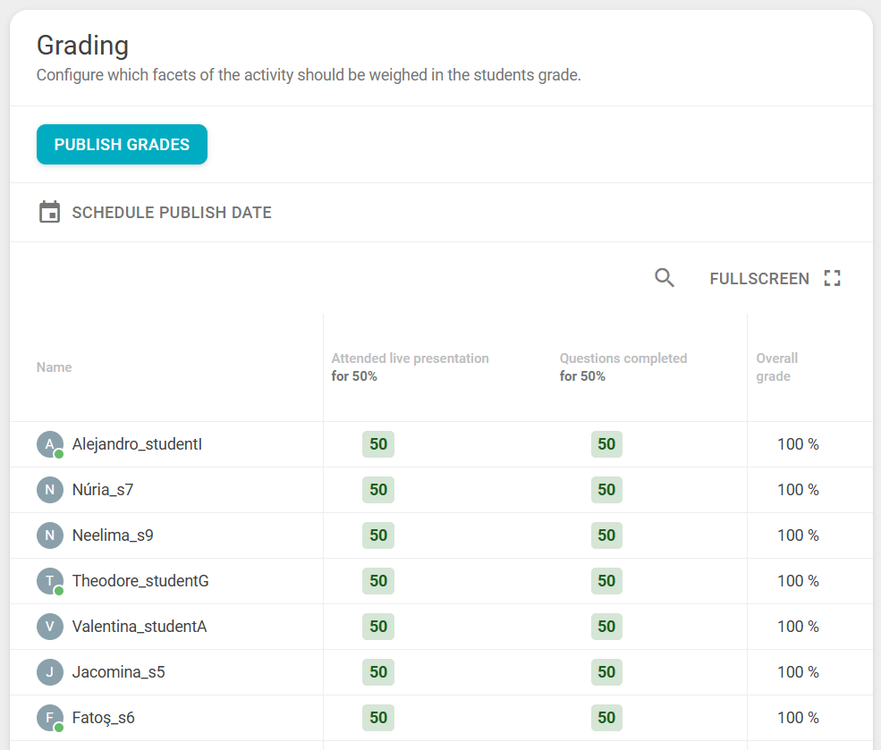The height and width of the screenshot is (750, 881).
Task: Click the fullscreen expand icon
Action: (x=832, y=278)
